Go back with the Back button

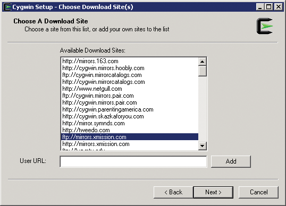pyautogui.click(x=173, y=192)
